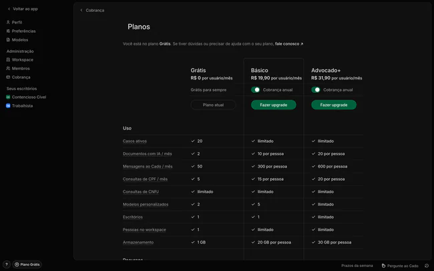Click the Advocado+ plan title
Image resolution: width=434 pixels, height=271 pixels.
tap(326, 70)
